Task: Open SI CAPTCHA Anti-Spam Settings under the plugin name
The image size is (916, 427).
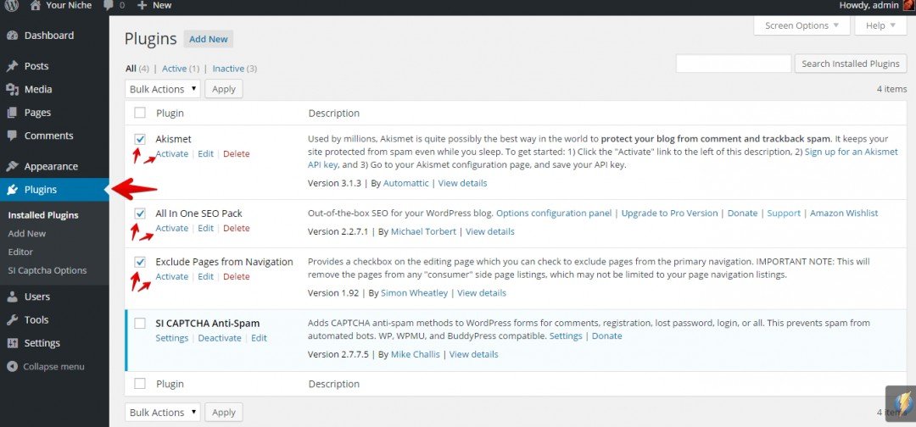Action: tap(171, 338)
